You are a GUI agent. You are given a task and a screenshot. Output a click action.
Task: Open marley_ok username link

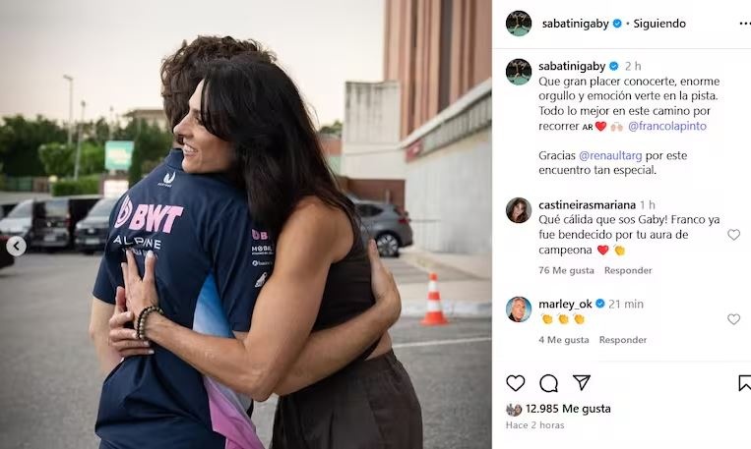[x=565, y=305]
